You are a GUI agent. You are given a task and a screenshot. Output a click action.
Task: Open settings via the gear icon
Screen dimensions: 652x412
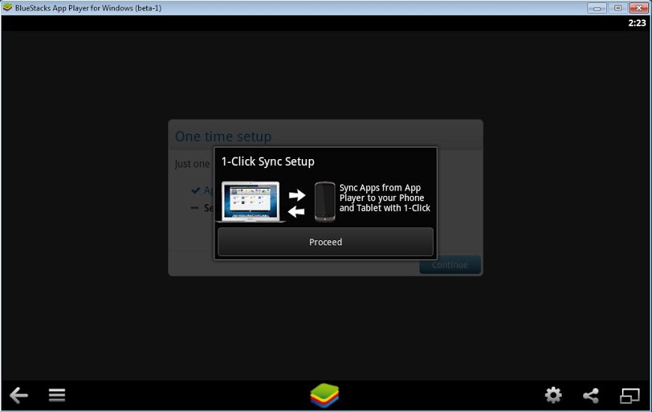(553, 395)
